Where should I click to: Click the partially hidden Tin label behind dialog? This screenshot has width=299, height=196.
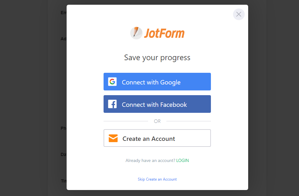(64, 181)
